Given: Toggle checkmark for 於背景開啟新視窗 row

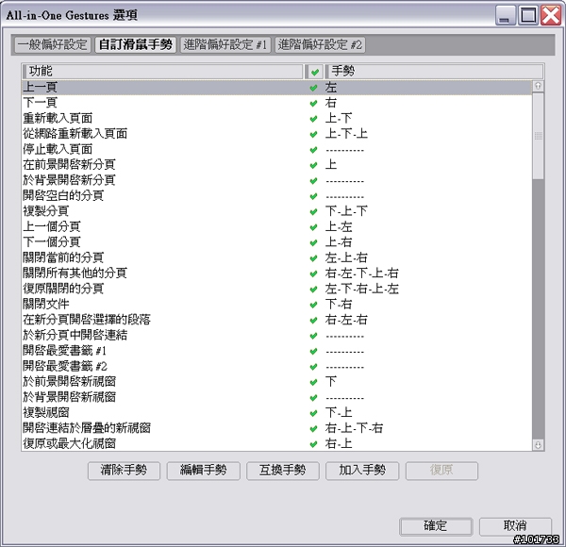Looking at the screenshot, I should click(x=313, y=398).
